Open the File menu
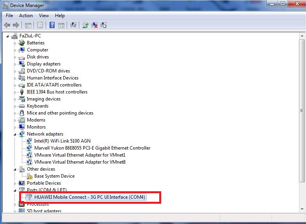 9,16
